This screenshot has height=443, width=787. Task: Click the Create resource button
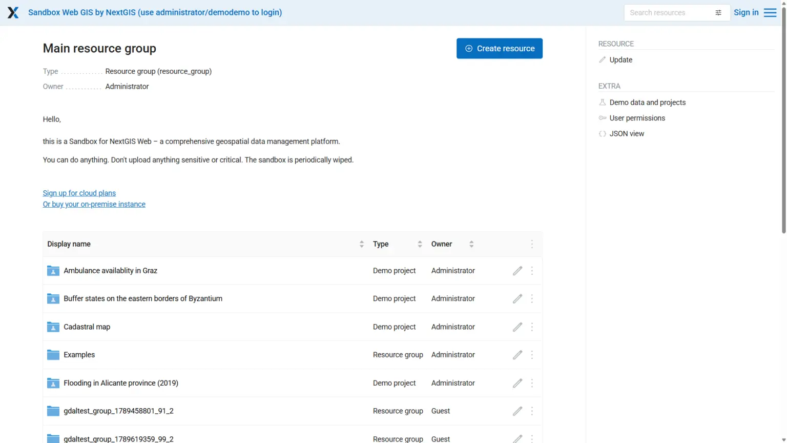[x=500, y=48]
